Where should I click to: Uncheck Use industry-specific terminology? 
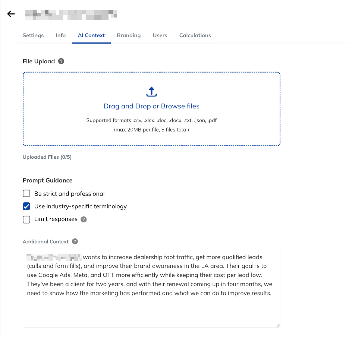coord(26,206)
